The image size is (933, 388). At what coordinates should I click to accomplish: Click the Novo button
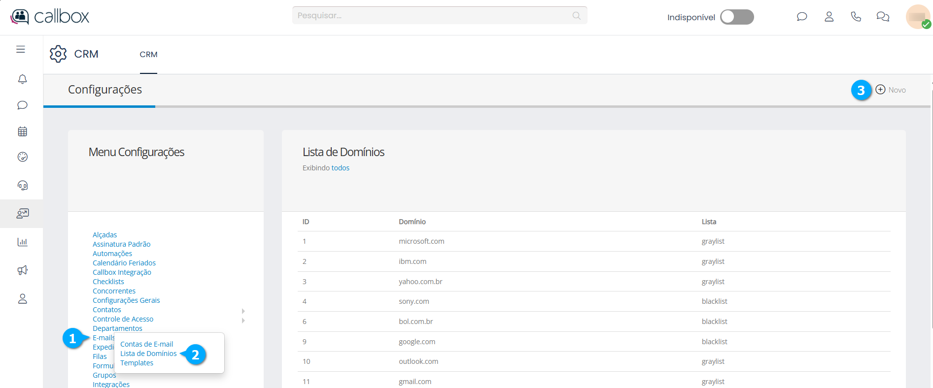tap(891, 90)
